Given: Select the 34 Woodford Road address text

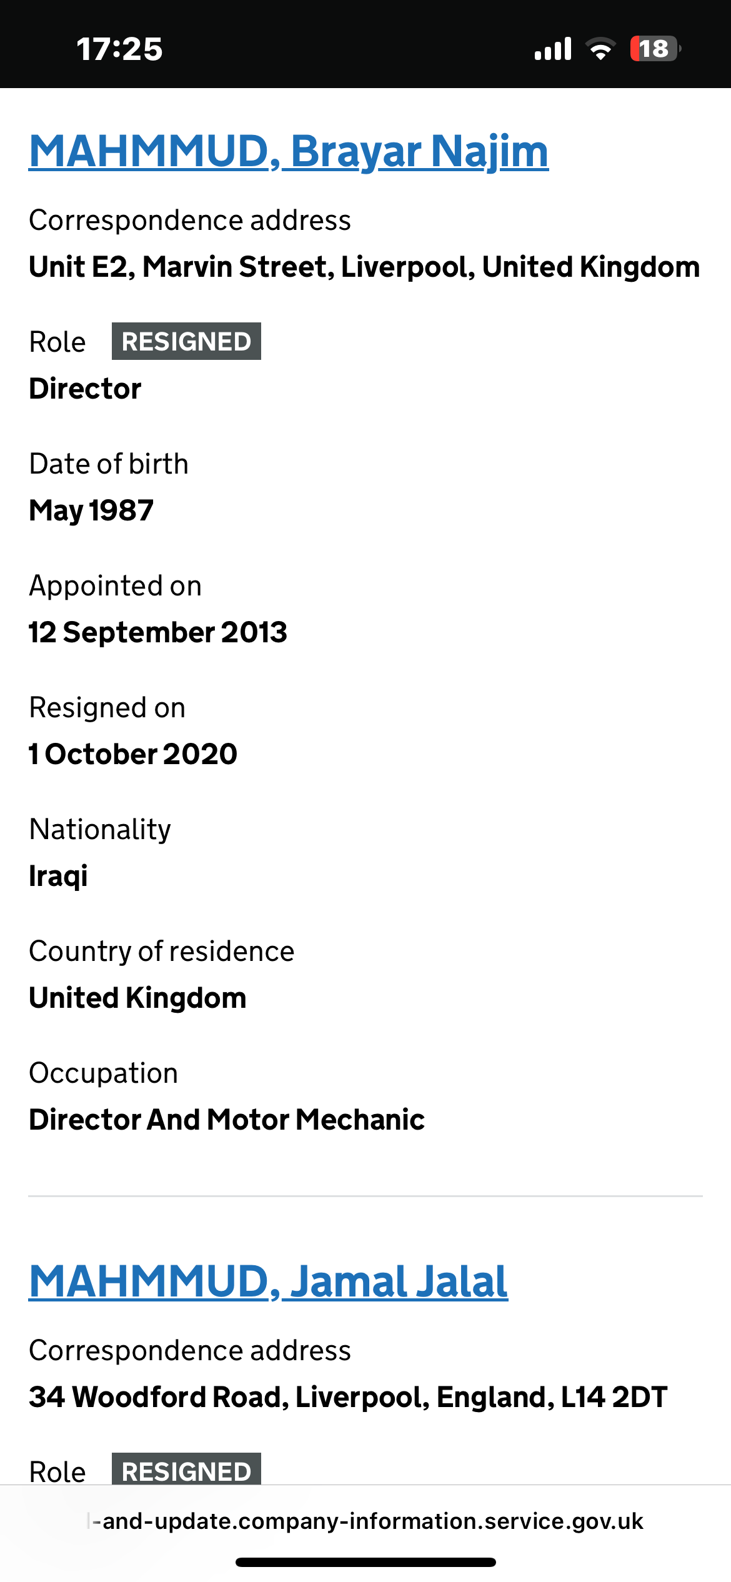Looking at the screenshot, I should click(348, 1397).
